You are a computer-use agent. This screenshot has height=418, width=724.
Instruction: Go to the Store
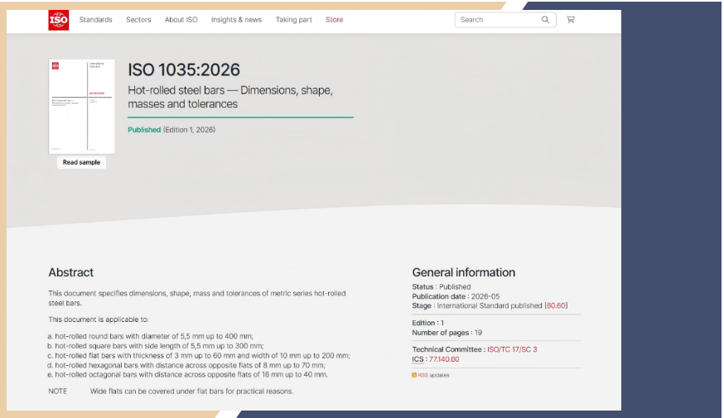click(335, 20)
